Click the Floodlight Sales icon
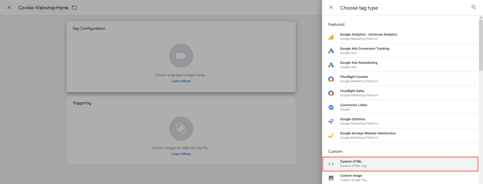The image size is (483, 184). pos(331,93)
